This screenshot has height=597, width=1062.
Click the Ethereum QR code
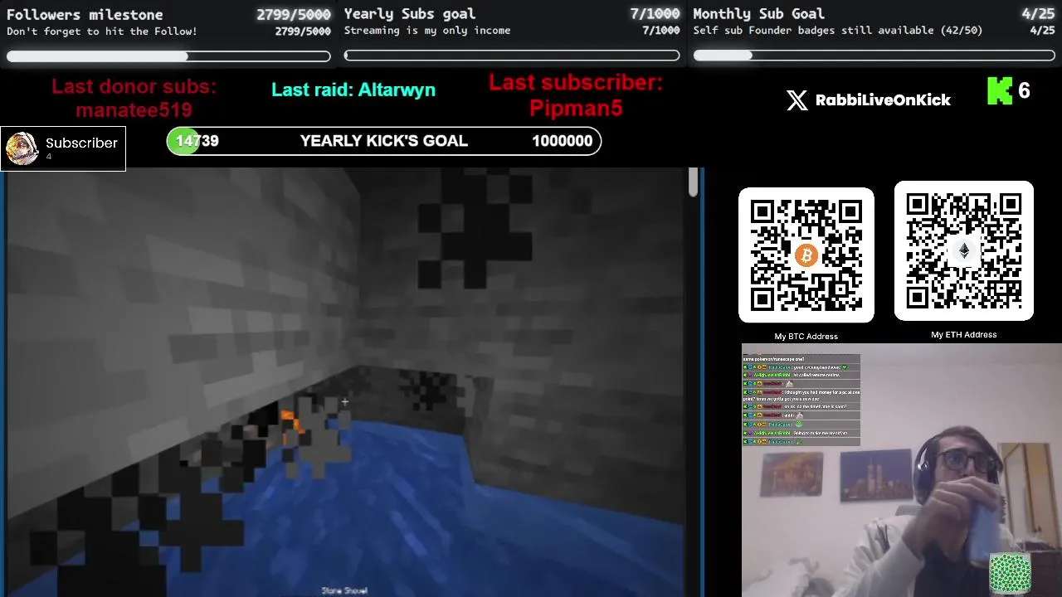pyautogui.click(x=964, y=250)
